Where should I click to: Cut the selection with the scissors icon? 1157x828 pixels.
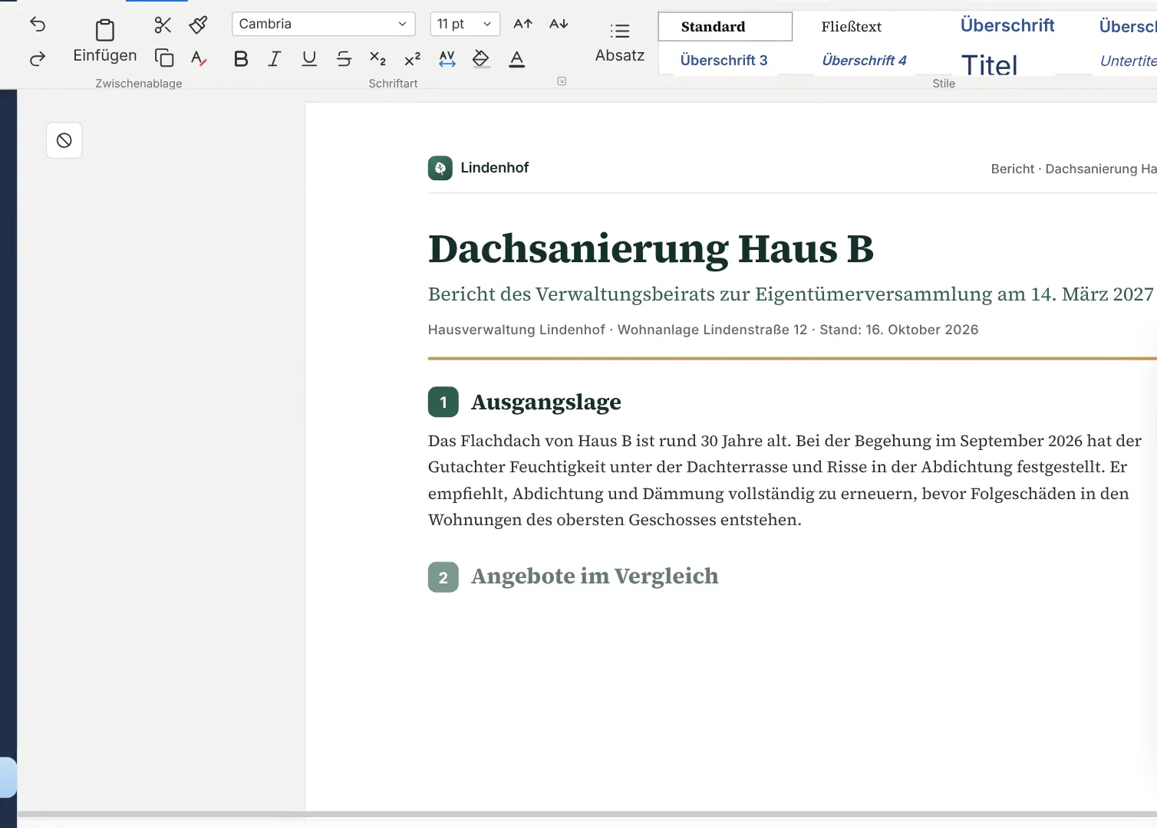pos(163,25)
